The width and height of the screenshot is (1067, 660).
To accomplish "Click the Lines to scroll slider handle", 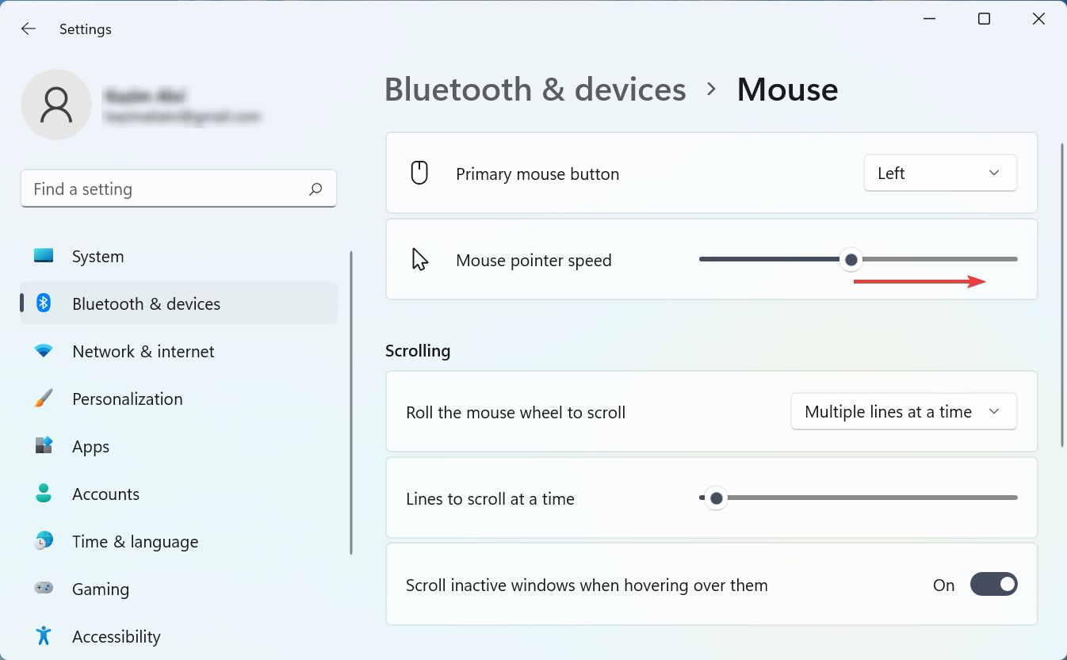I will point(716,498).
